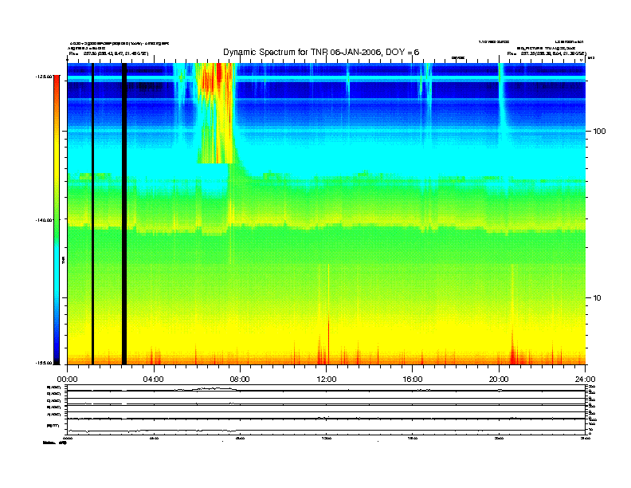Click the 24:00 time axis label
This screenshot has height=488, width=631.
585,380
